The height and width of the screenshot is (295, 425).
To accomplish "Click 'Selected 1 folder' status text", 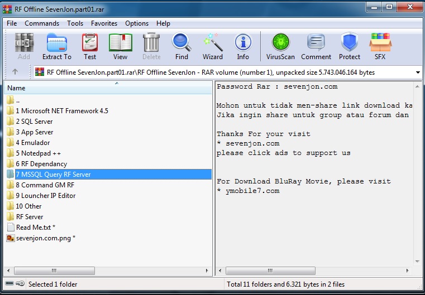I will point(53,284).
